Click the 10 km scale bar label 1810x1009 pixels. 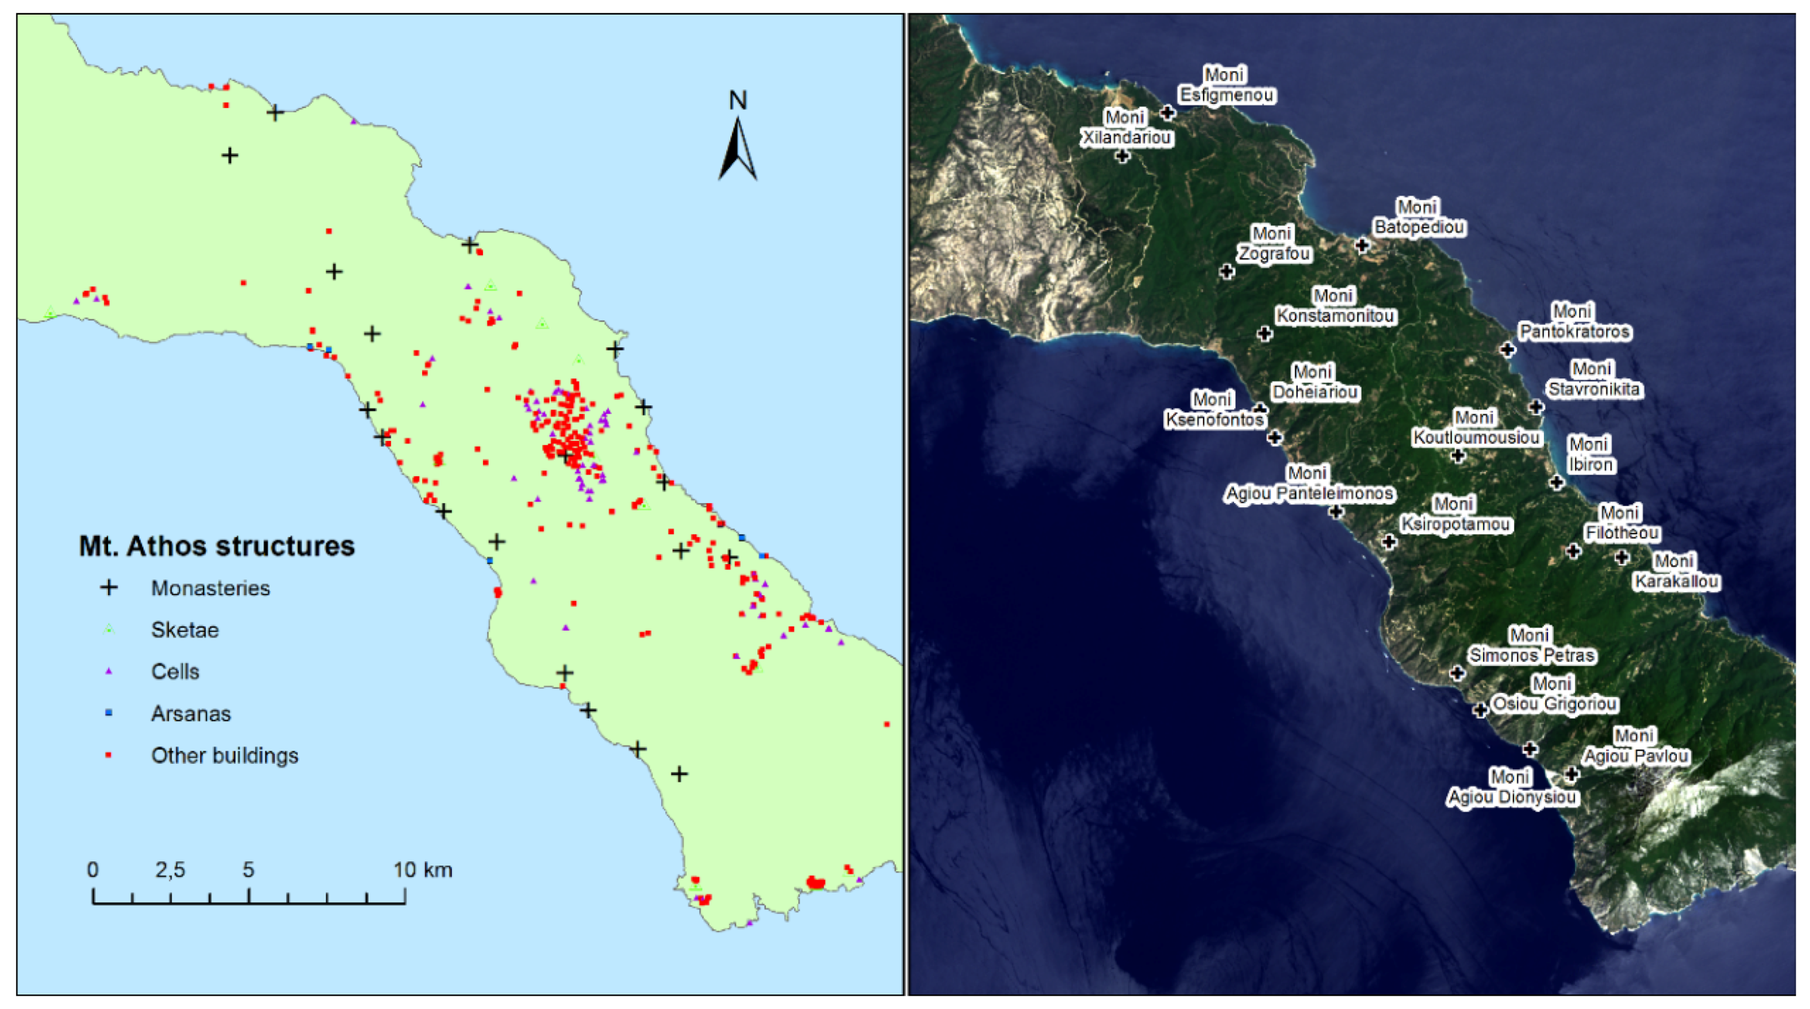coord(422,870)
